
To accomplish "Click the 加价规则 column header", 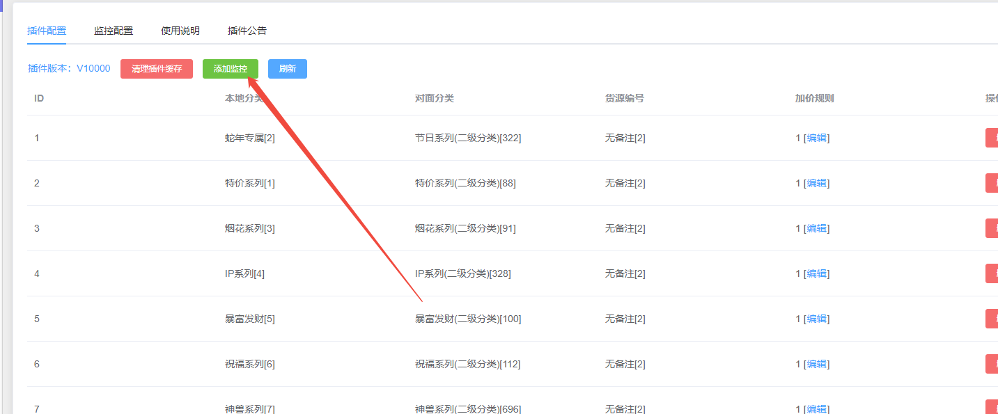I will point(814,98).
